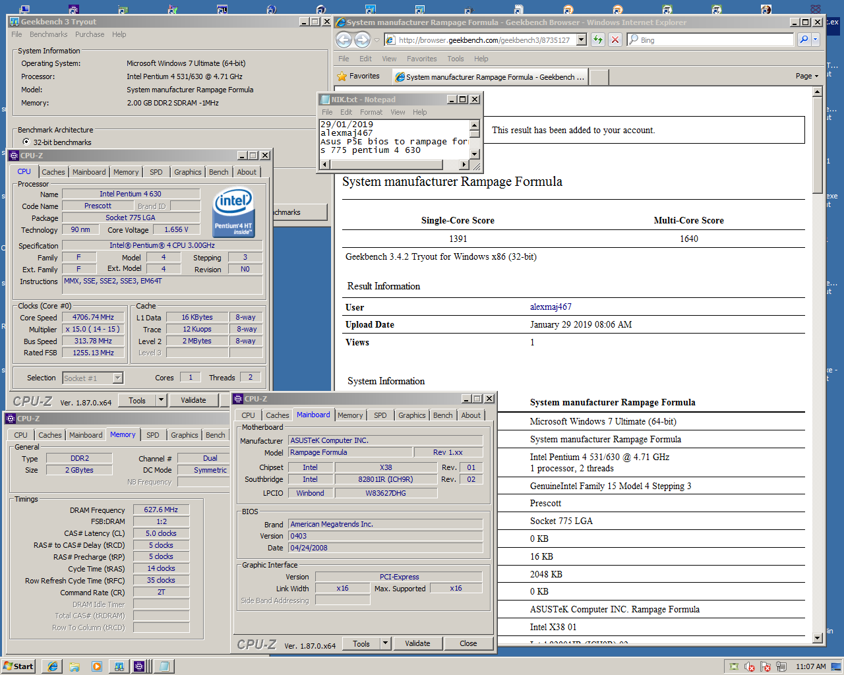Click the Notepad vertical scrollbar down arrow

[474, 153]
